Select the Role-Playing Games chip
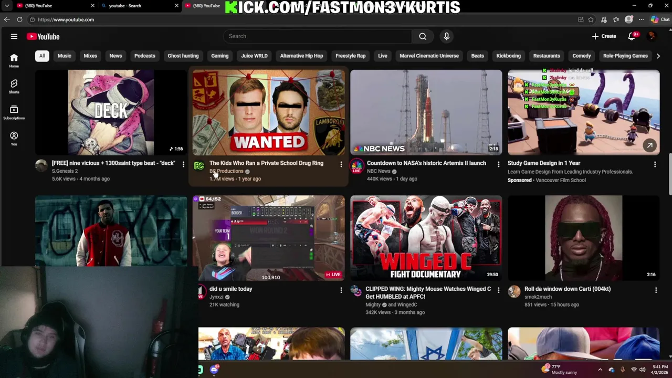 (625, 56)
